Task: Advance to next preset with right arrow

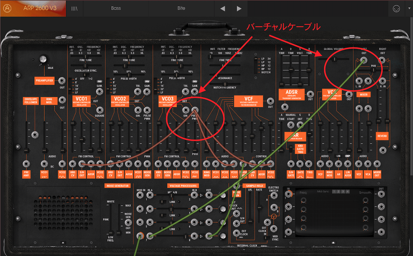Action: [x=239, y=8]
